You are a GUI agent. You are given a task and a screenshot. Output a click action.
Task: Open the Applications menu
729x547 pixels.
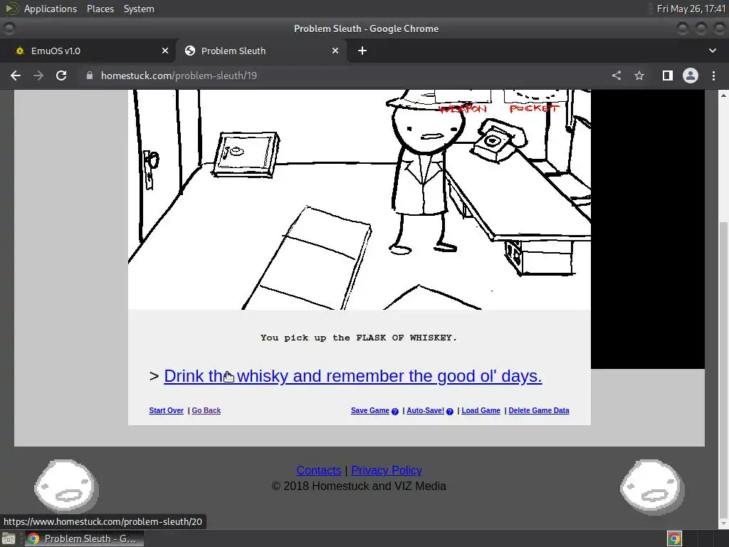51,9
